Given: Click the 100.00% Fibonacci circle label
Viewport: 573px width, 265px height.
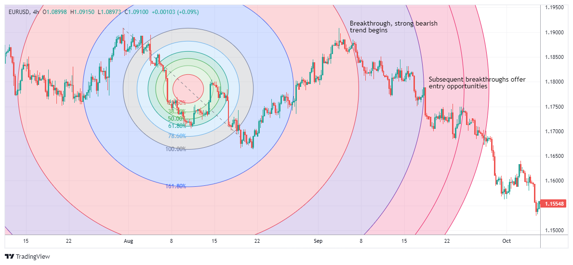Looking at the screenshot, I should (x=176, y=149).
